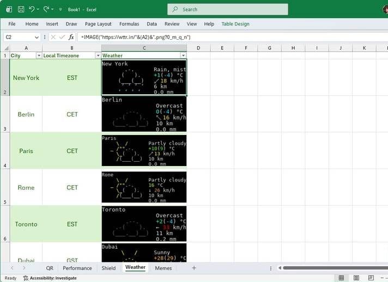
Task: Redo the last action
Action: (46, 9)
